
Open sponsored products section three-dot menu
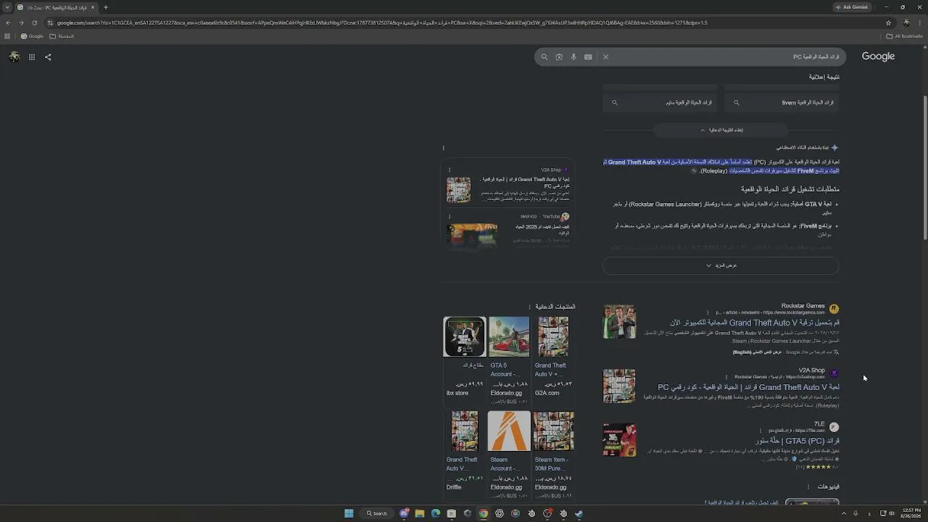529,307
